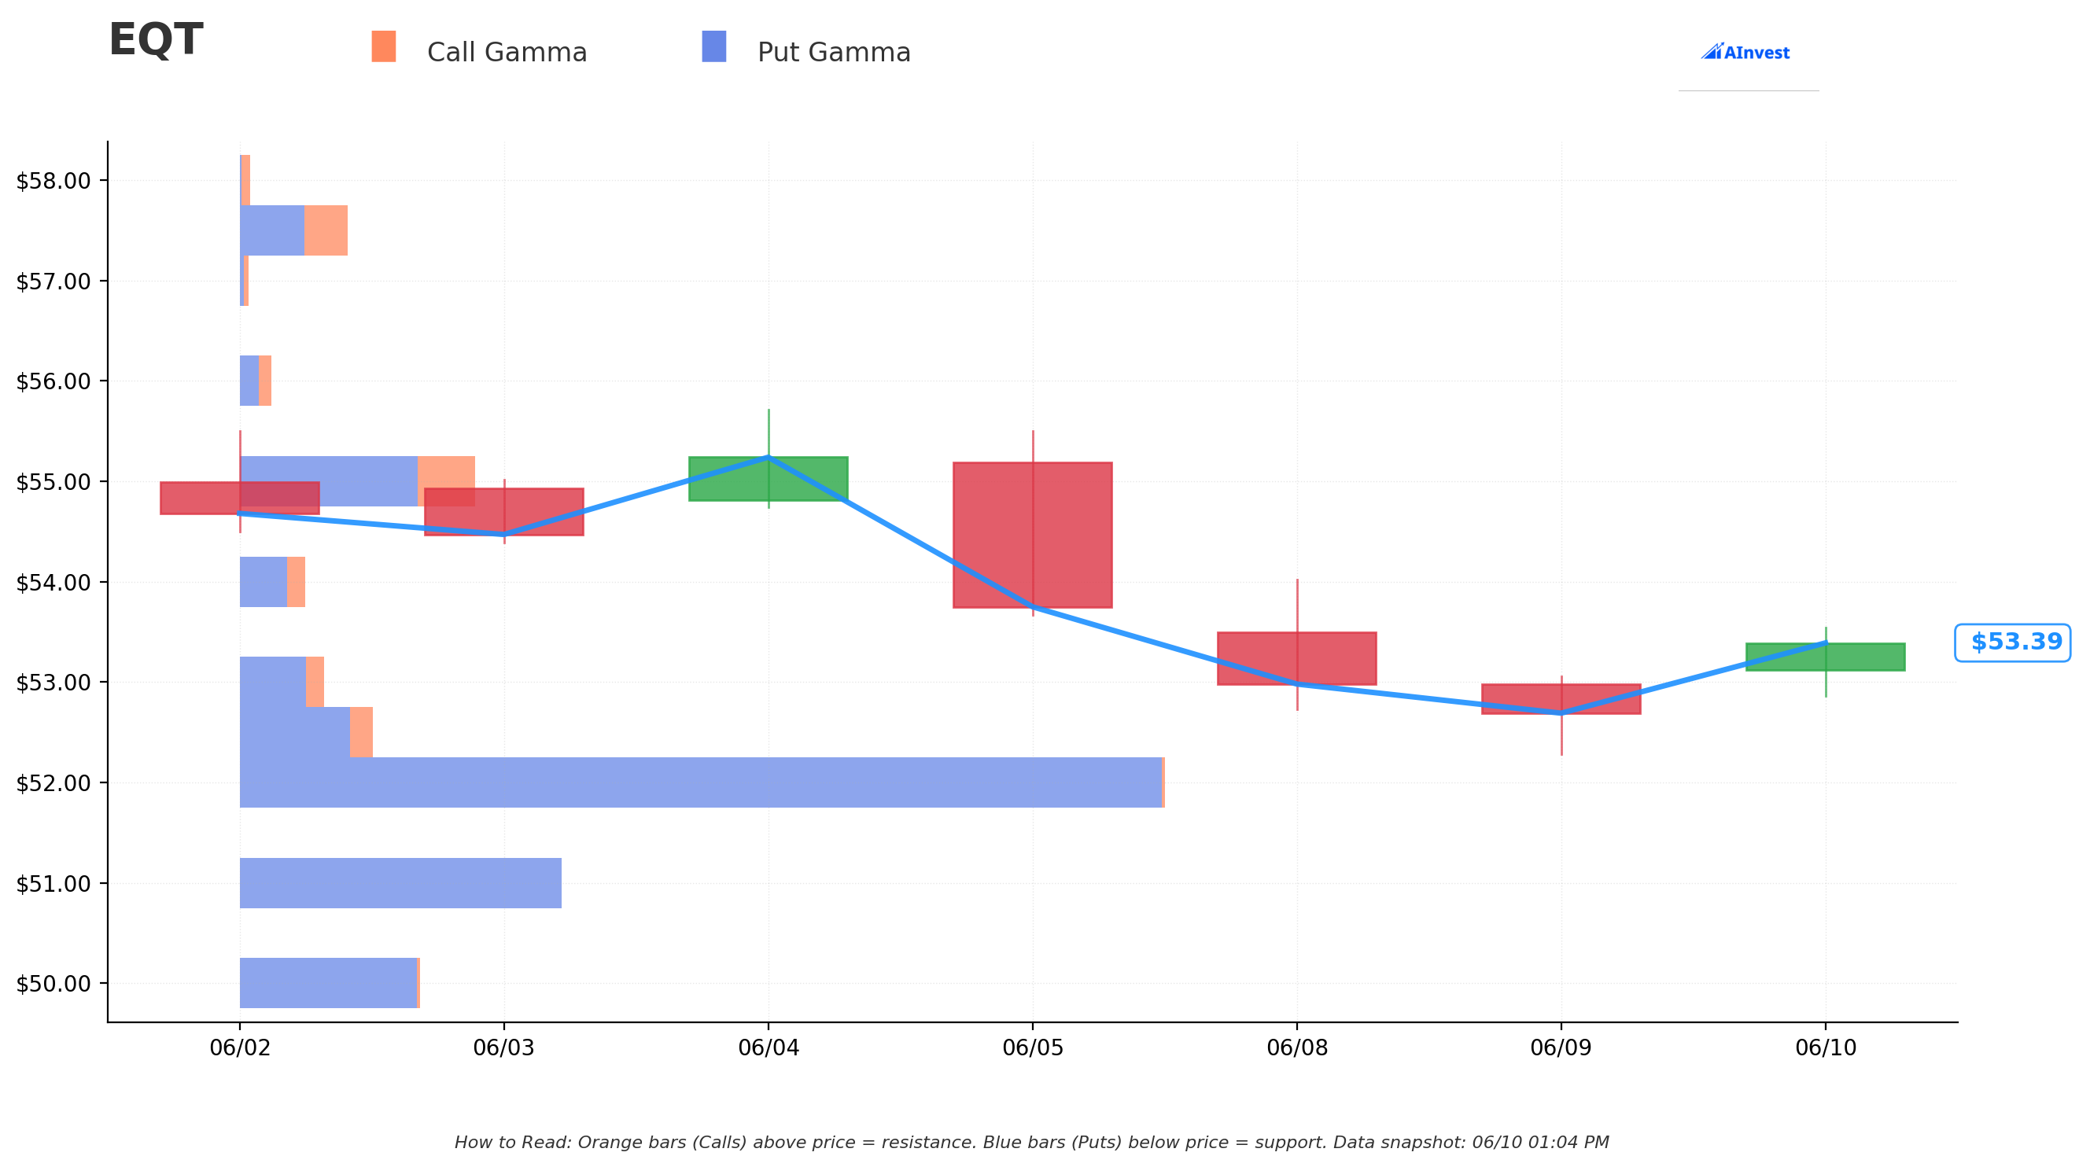2079x1167 pixels.
Task: Select the $53.39 current price label
Action: [2013, 642]
